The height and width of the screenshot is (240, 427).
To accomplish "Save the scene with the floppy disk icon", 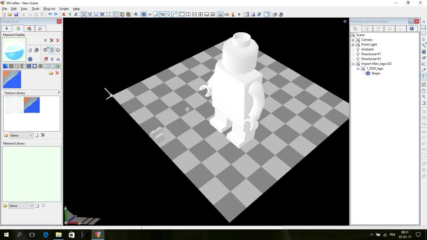I will (x=16, y=14).
